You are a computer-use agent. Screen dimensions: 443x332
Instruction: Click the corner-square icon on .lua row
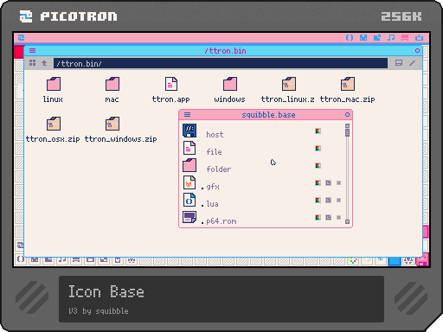[328, 201]
